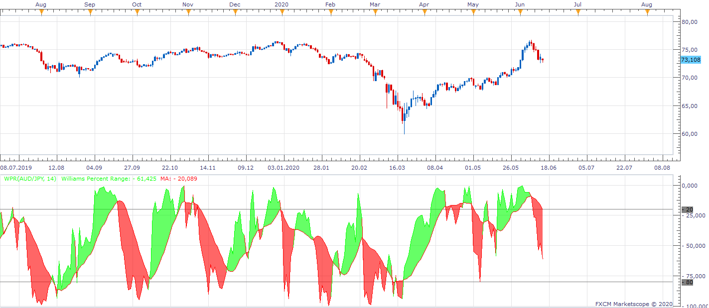The height and width of the screenshot is (308, 709).
Task: Click the MA value -20,089 label
Action: coord(179,178)
